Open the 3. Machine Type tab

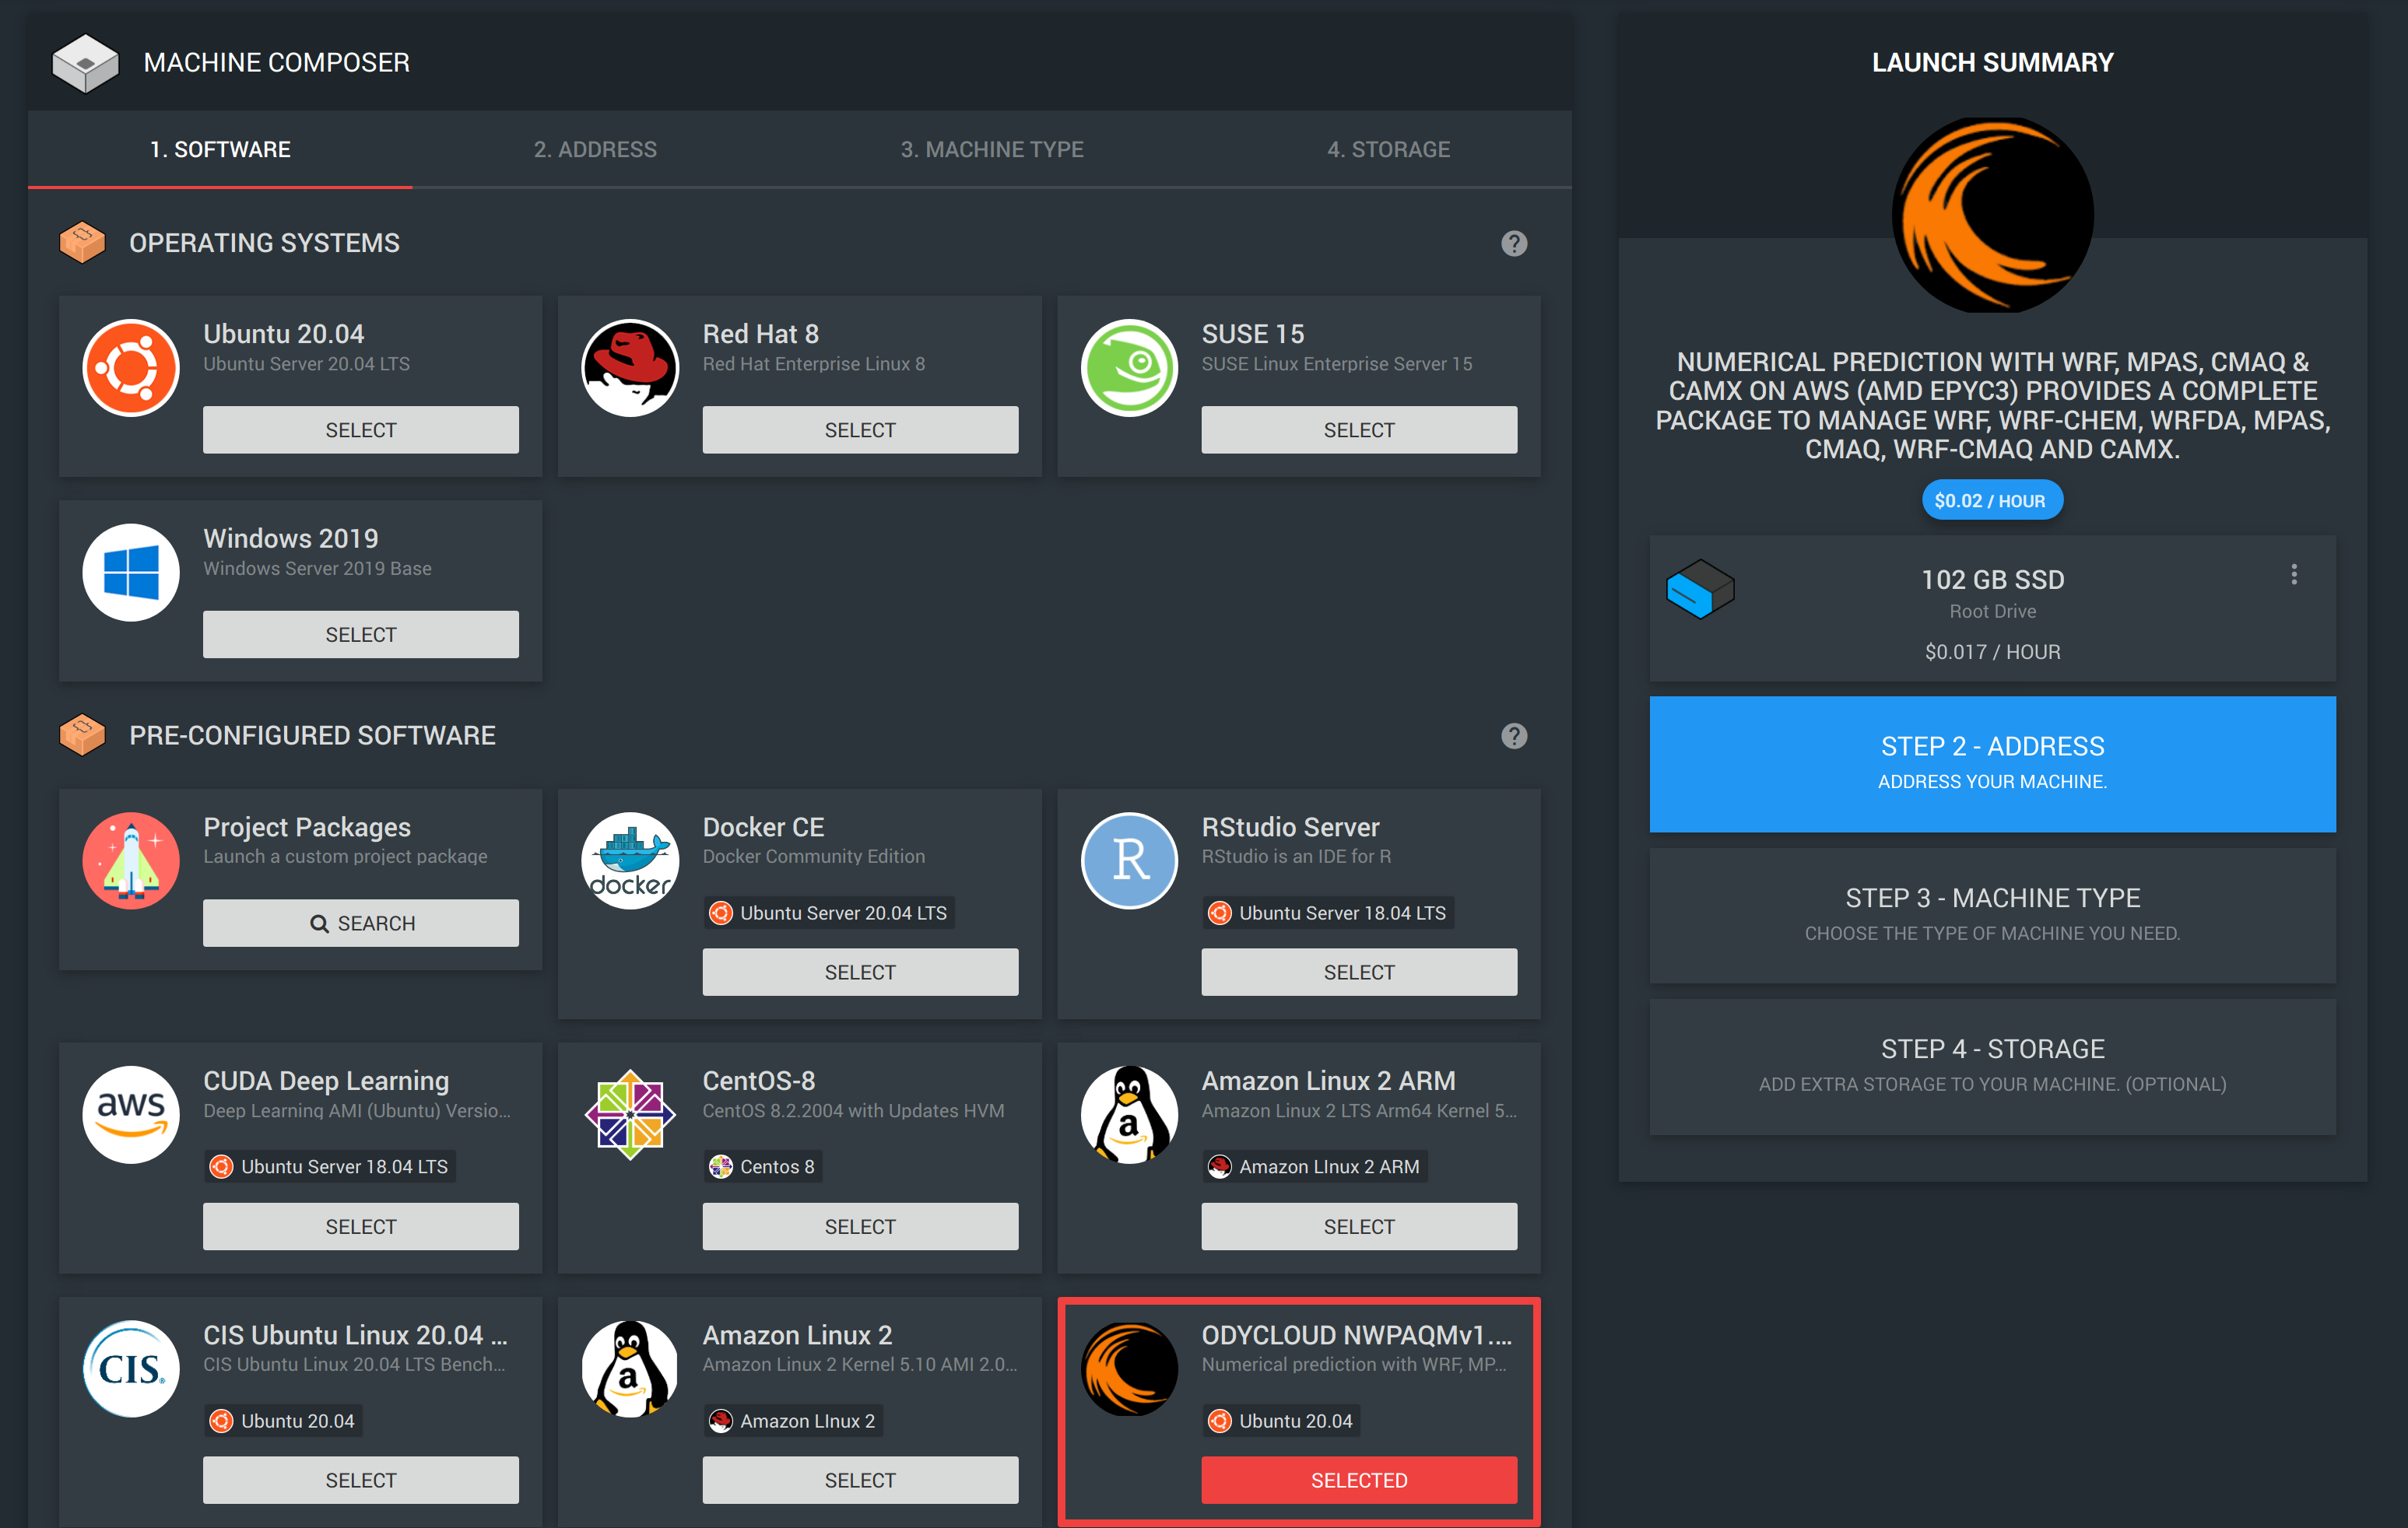pos(991,149)
